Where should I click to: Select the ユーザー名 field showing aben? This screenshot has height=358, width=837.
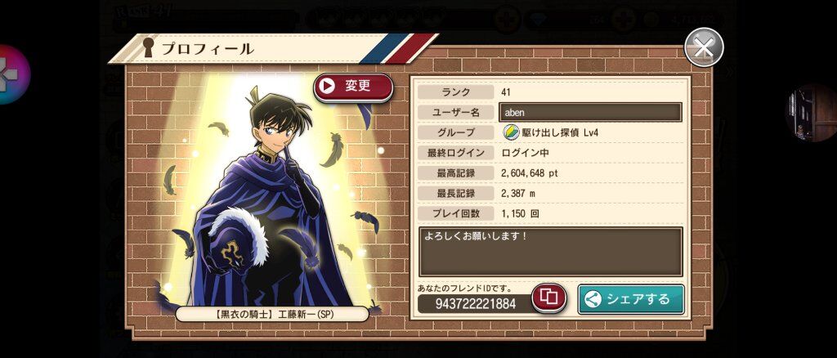(x=590, y=113)
